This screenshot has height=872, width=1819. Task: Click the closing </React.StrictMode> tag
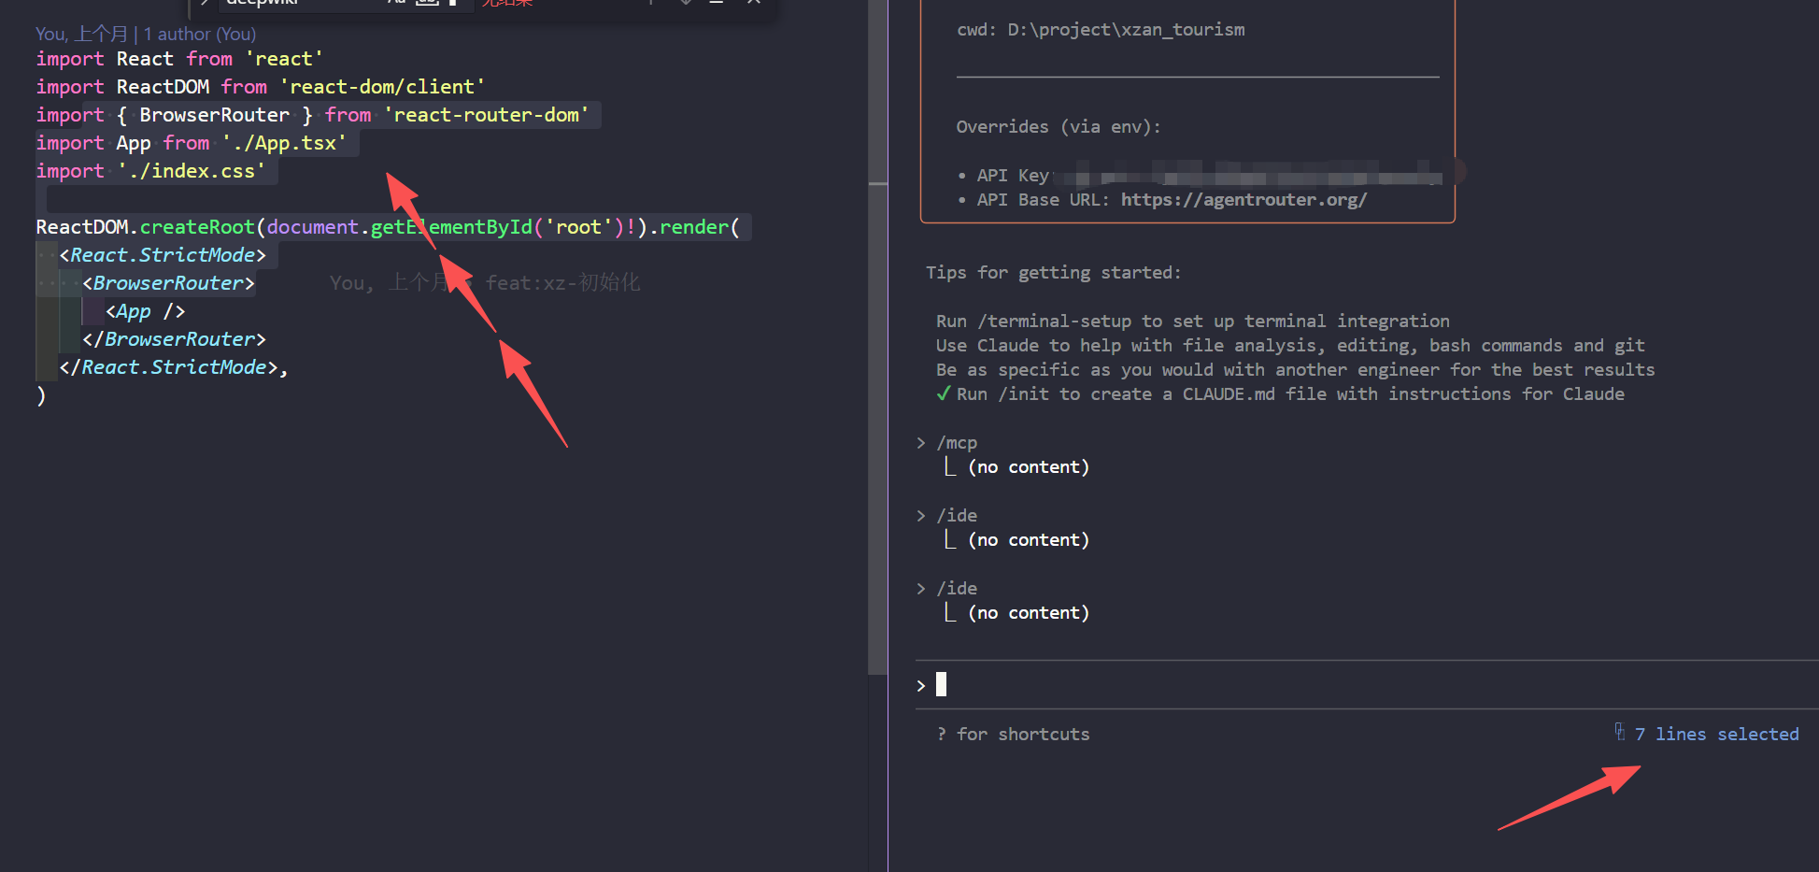click(x=168, y=366)
